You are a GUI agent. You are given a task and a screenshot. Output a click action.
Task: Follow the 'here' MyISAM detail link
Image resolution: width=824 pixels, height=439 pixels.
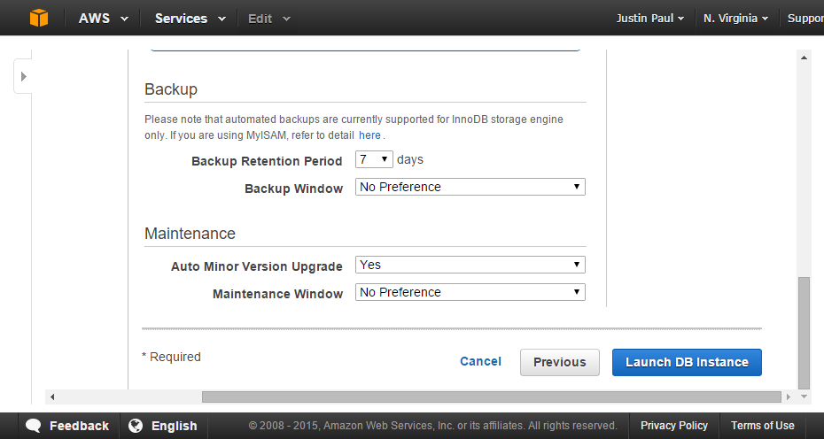[369, 135]
